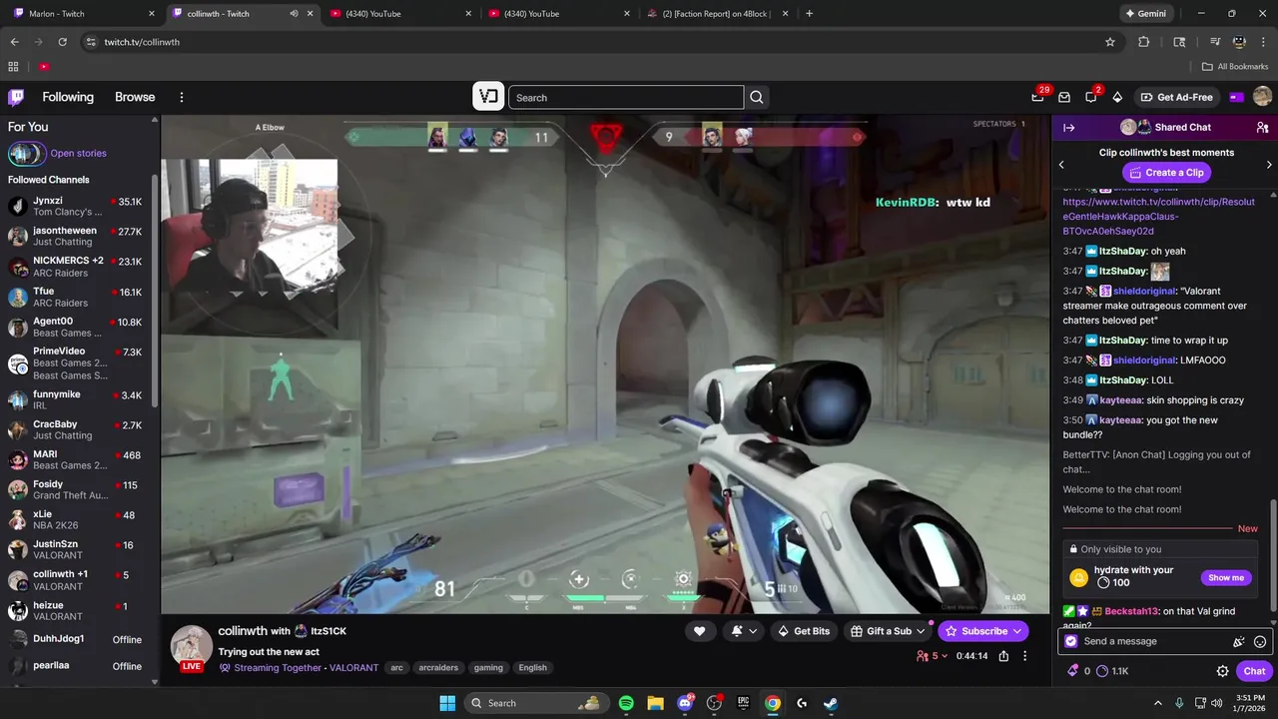
Task: Open Jynxzi channel in sidebar
Action: 78,206
